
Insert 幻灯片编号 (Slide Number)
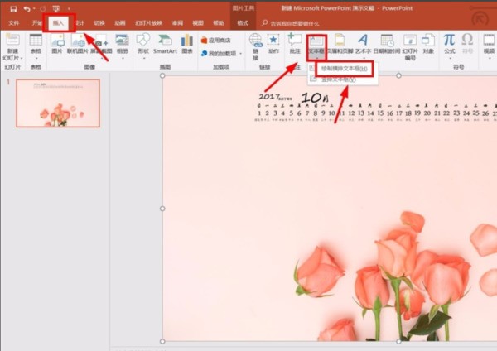[x=410, y=47]
